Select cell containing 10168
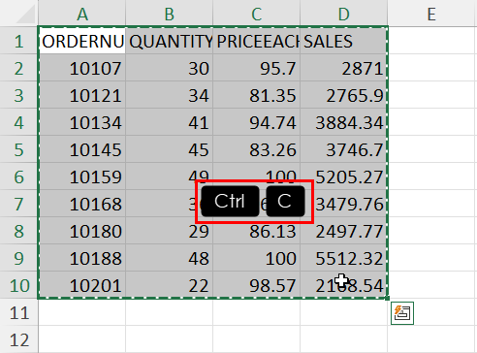The width and height of the screenshot is (477, 353). (x=82, y=204)
